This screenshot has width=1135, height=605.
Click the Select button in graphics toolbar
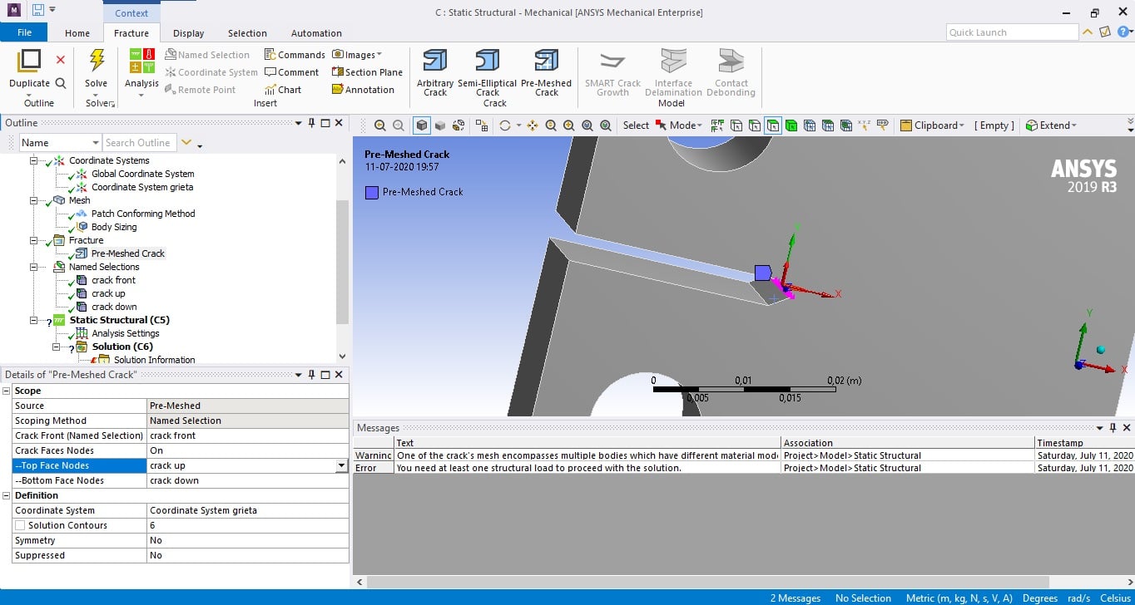pos(636,125)
